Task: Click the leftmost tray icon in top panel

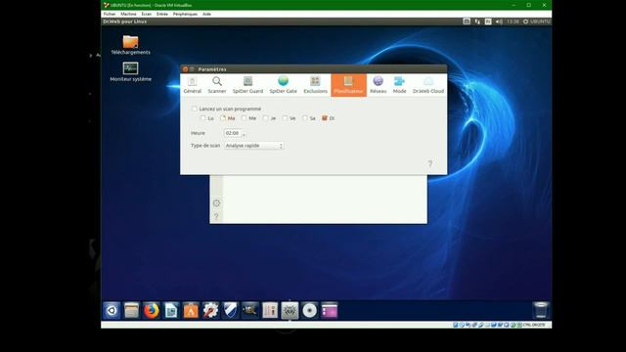Action: (467, 22)
